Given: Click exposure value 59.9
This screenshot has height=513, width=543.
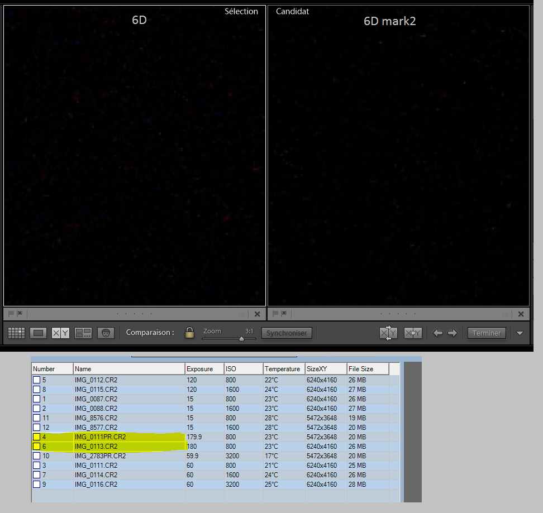Looking at the screenshot, I should pyautogui.click(x=193, y=456).
